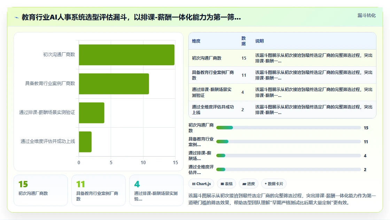The width and height of the screenshot is (390, 220).
Task: Click value 2 in the table's 数据 column
Action: tap(242, 109)
